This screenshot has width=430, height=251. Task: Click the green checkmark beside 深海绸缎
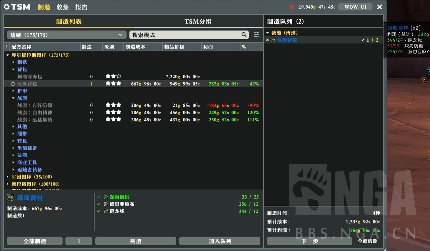[x=98, y=197]
